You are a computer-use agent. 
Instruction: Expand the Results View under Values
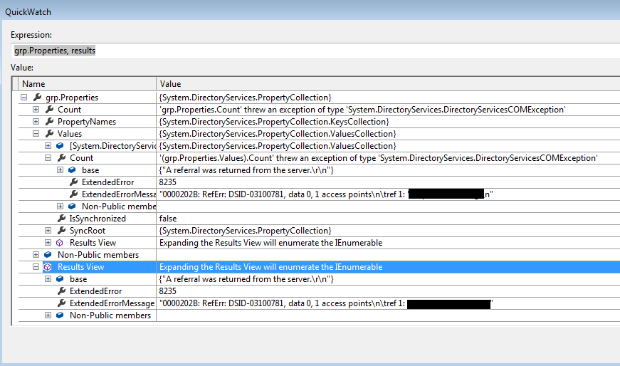tap(48, 243)
